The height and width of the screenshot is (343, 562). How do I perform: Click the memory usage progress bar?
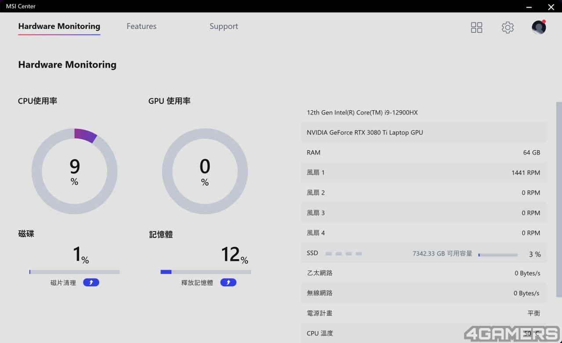[x=205, y=272]
